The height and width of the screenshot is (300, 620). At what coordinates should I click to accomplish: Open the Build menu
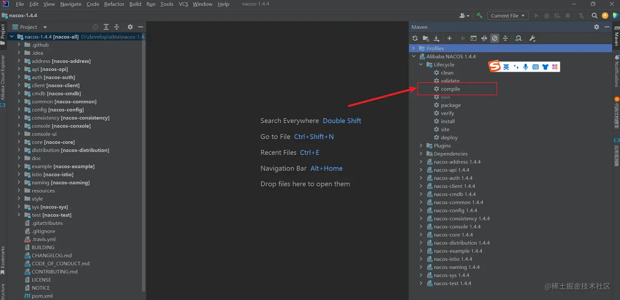pyautogui.click(x=135, y=4)
